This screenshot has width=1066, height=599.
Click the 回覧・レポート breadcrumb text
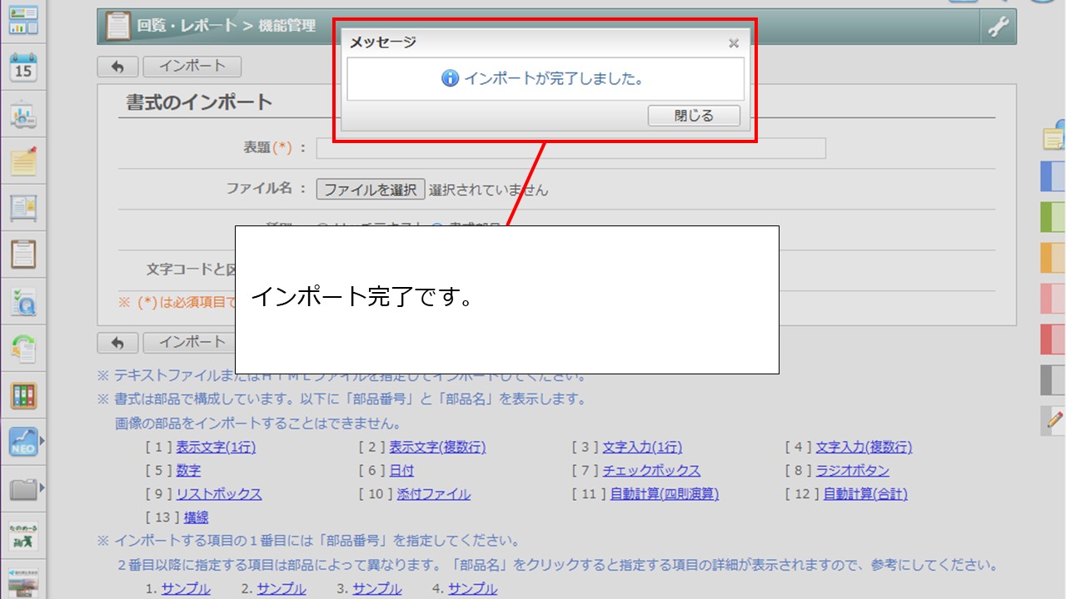(187, 26)
